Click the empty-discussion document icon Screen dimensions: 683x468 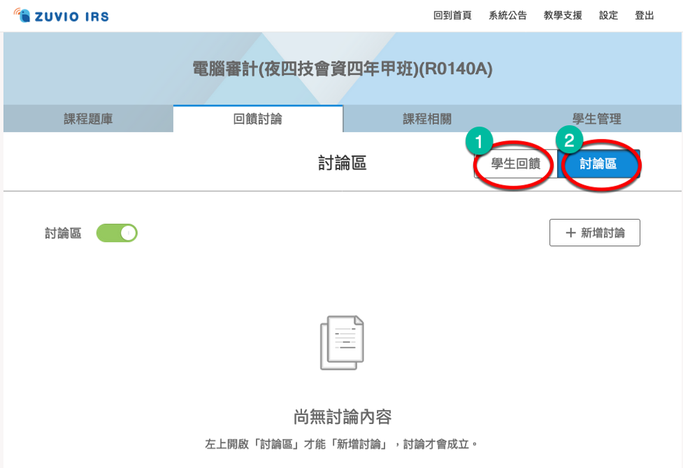click(342, 343)
